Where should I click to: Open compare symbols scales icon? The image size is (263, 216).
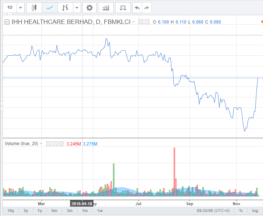123,8
